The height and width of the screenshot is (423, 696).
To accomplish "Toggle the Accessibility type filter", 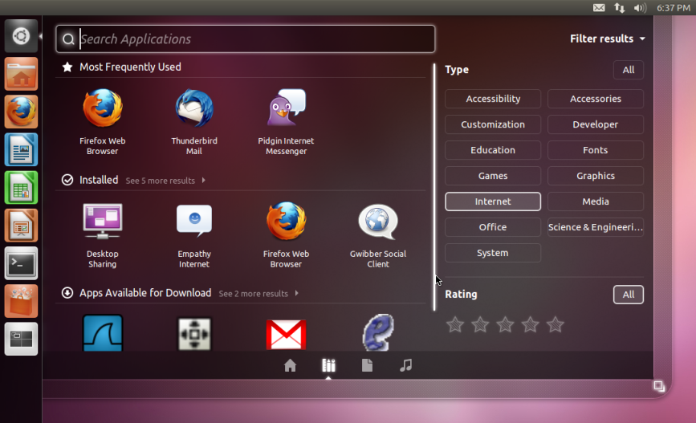I will pyautogui.click(x=493, y=99).
